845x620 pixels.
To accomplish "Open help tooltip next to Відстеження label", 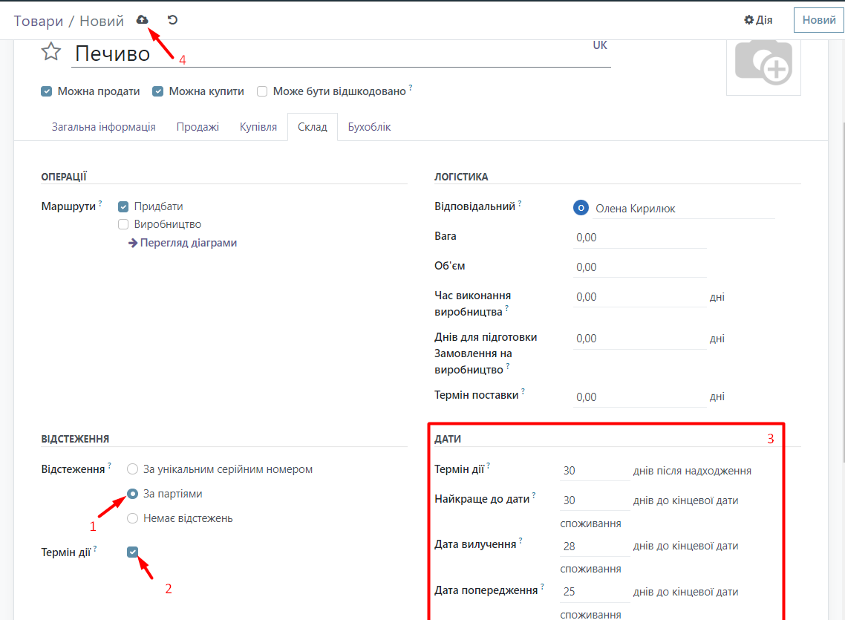I will pos(109,466).
